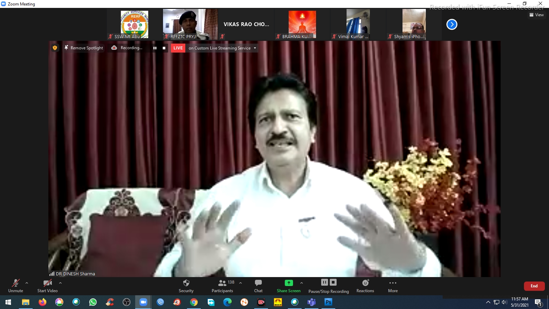The height and width of the screenshot is (309, 549).
Task: Open the Chat panel
Action: (x=258, y=286)
